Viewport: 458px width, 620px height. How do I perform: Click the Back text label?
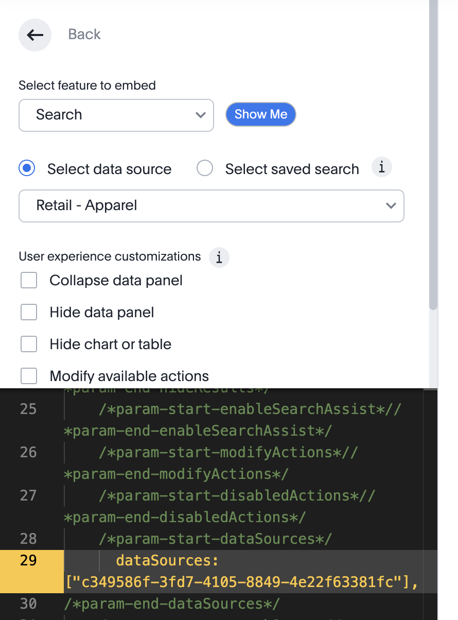click(84, 35)
